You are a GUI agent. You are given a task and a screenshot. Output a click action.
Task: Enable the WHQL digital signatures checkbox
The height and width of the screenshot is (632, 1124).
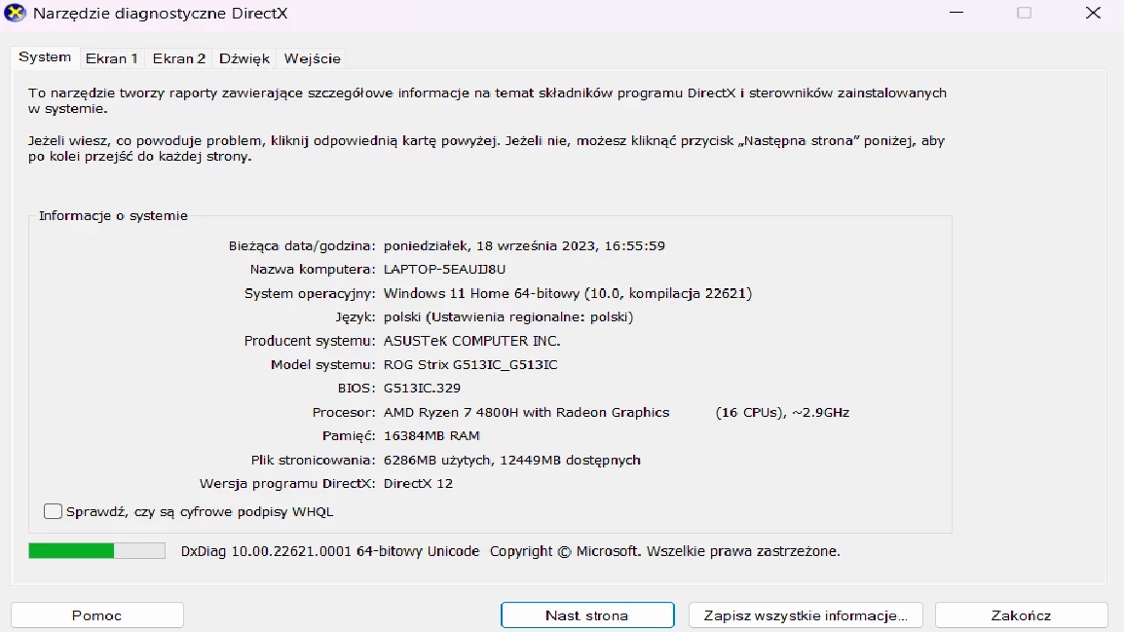tap(53, 511)
